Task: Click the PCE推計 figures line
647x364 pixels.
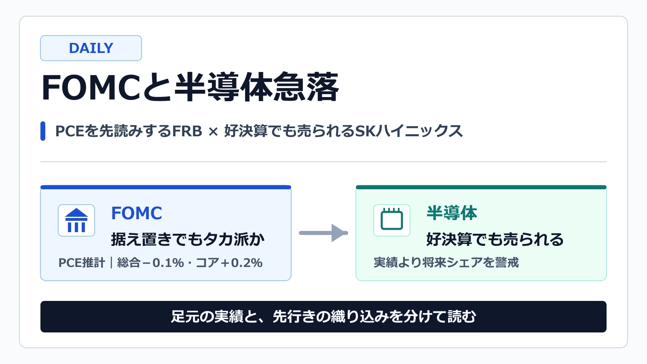Action: [161, 263]
